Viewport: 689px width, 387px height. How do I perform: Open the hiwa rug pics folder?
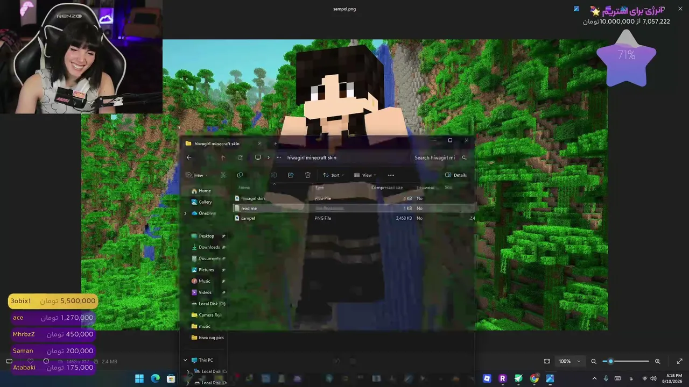coord(207,338)
